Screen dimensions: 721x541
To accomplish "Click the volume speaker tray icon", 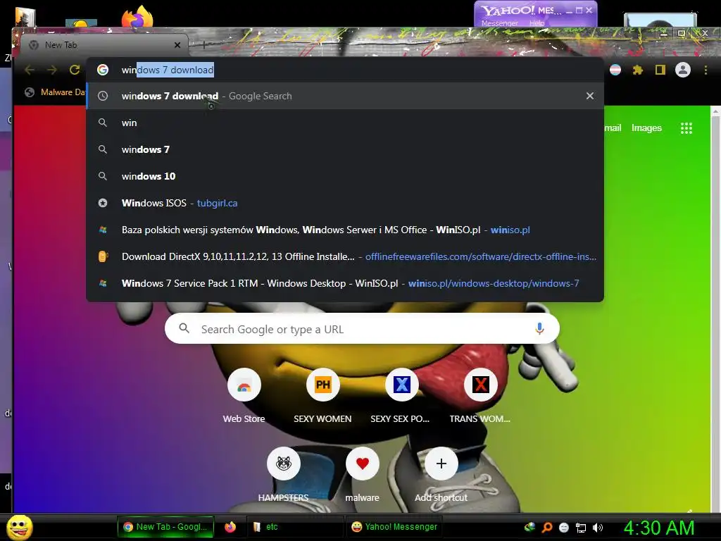I will pos(598,528).
